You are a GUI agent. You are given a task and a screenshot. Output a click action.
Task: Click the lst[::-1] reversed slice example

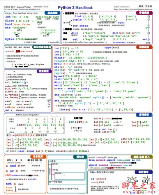click(x=65, y=140)
